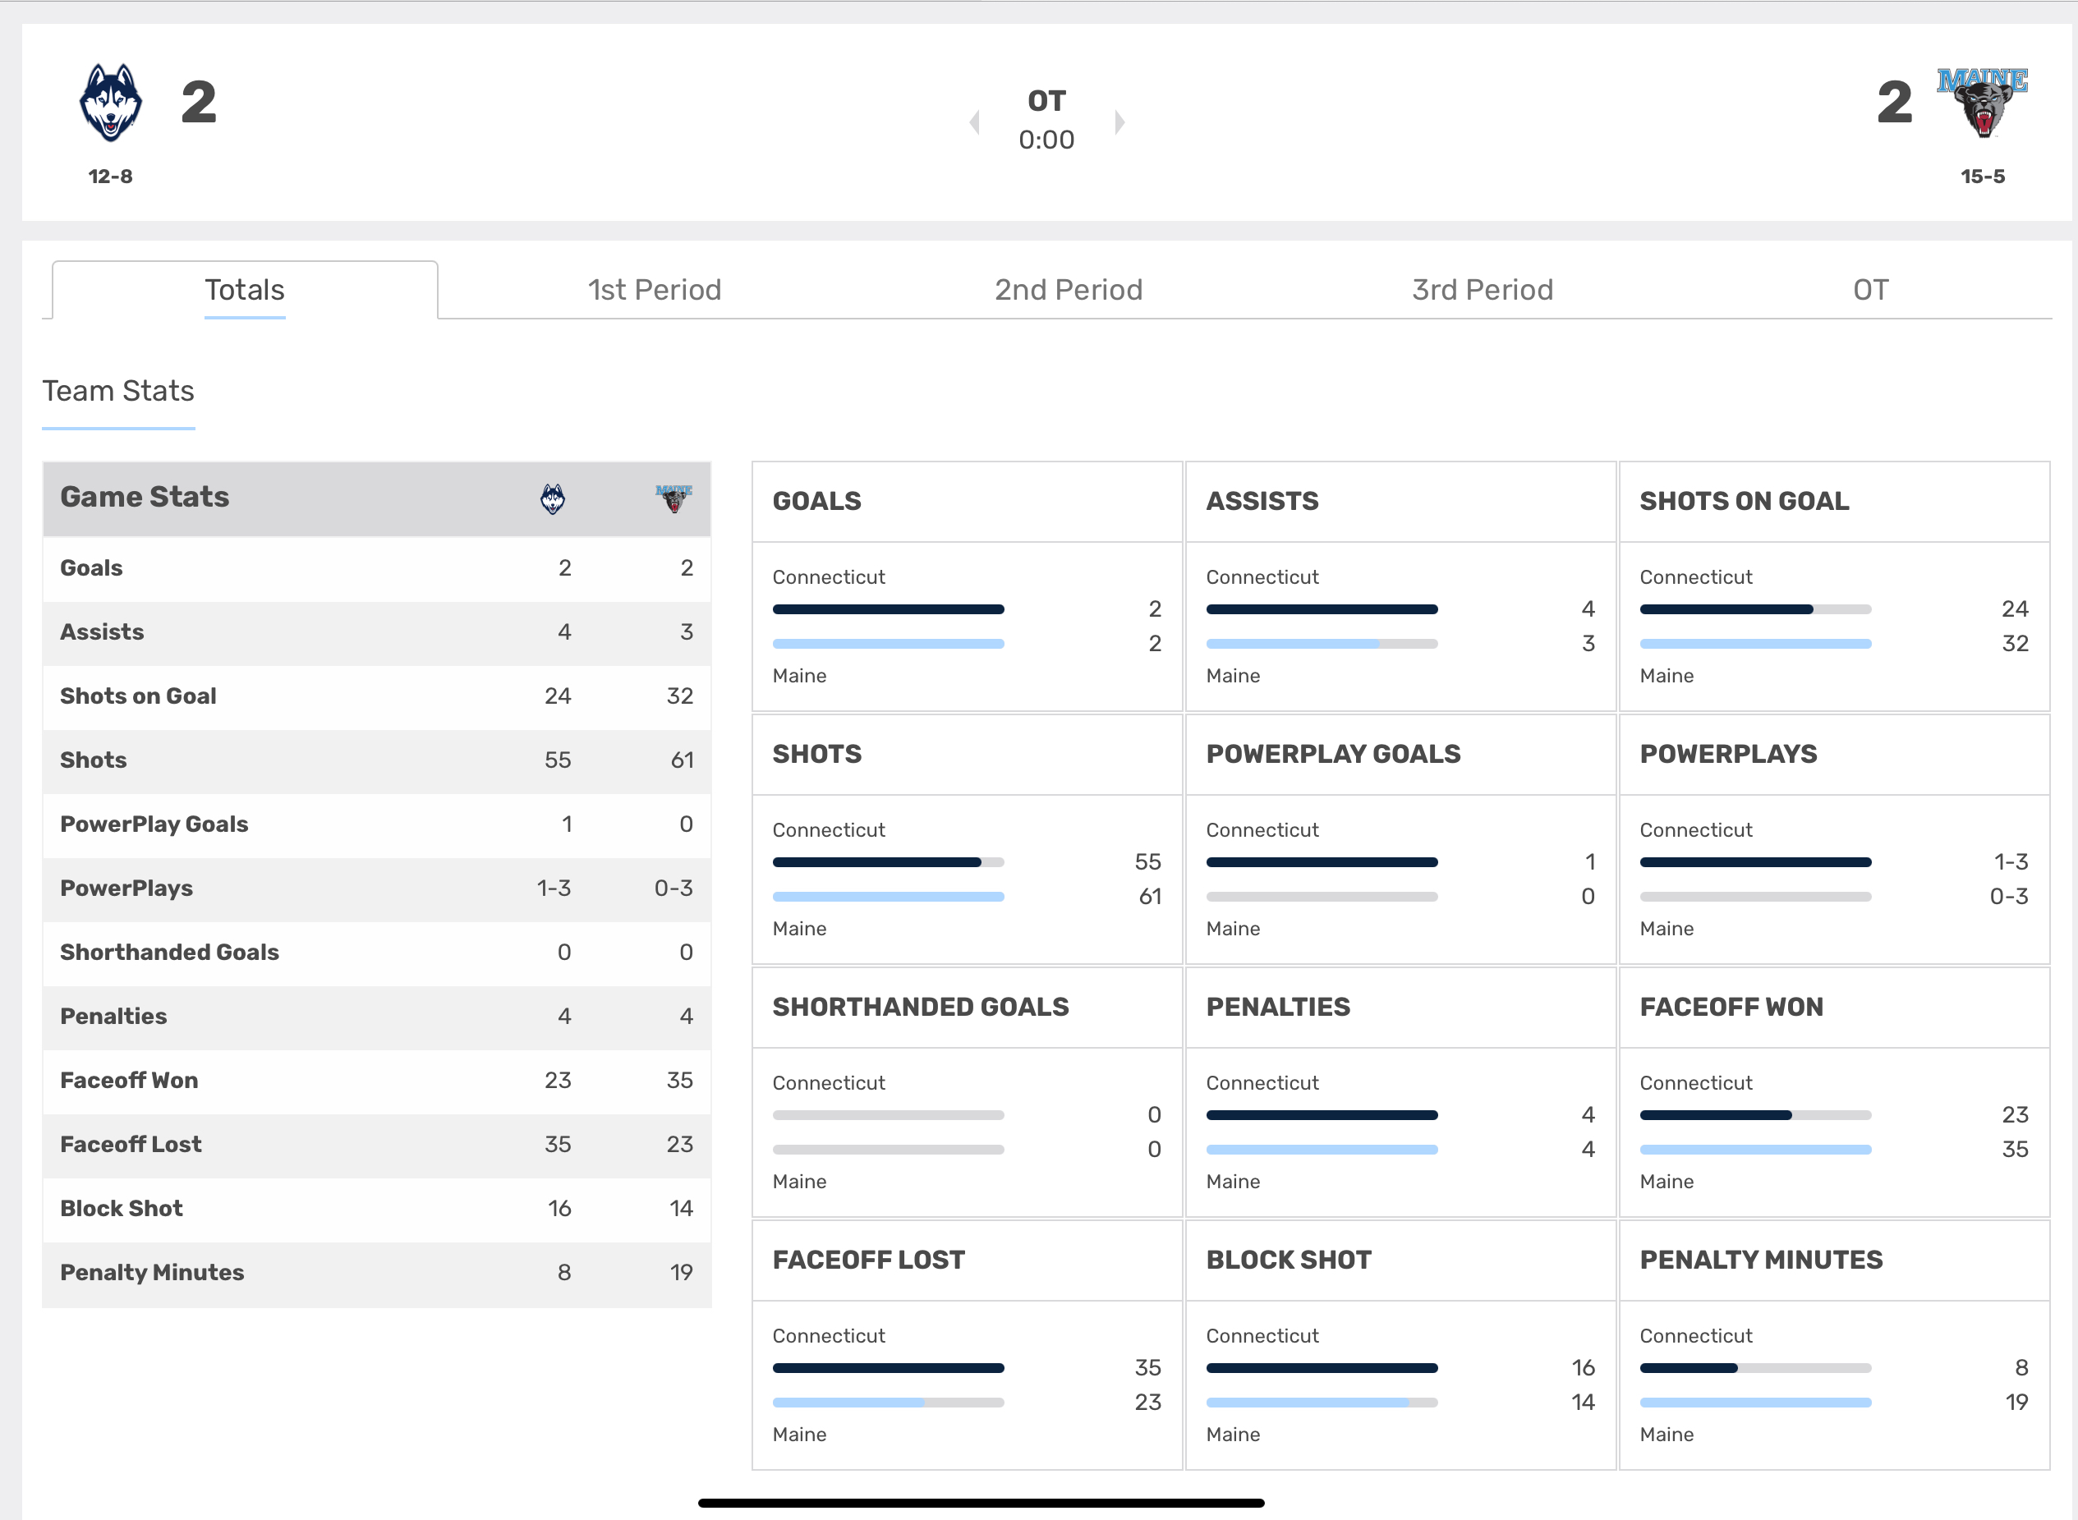Click the Game Stats table header
The image size is (2078, 1520).
376,498
